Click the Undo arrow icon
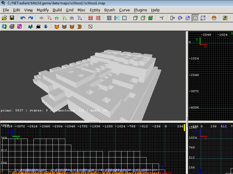The height and width of the screenshot is (174, 233). 23,18
